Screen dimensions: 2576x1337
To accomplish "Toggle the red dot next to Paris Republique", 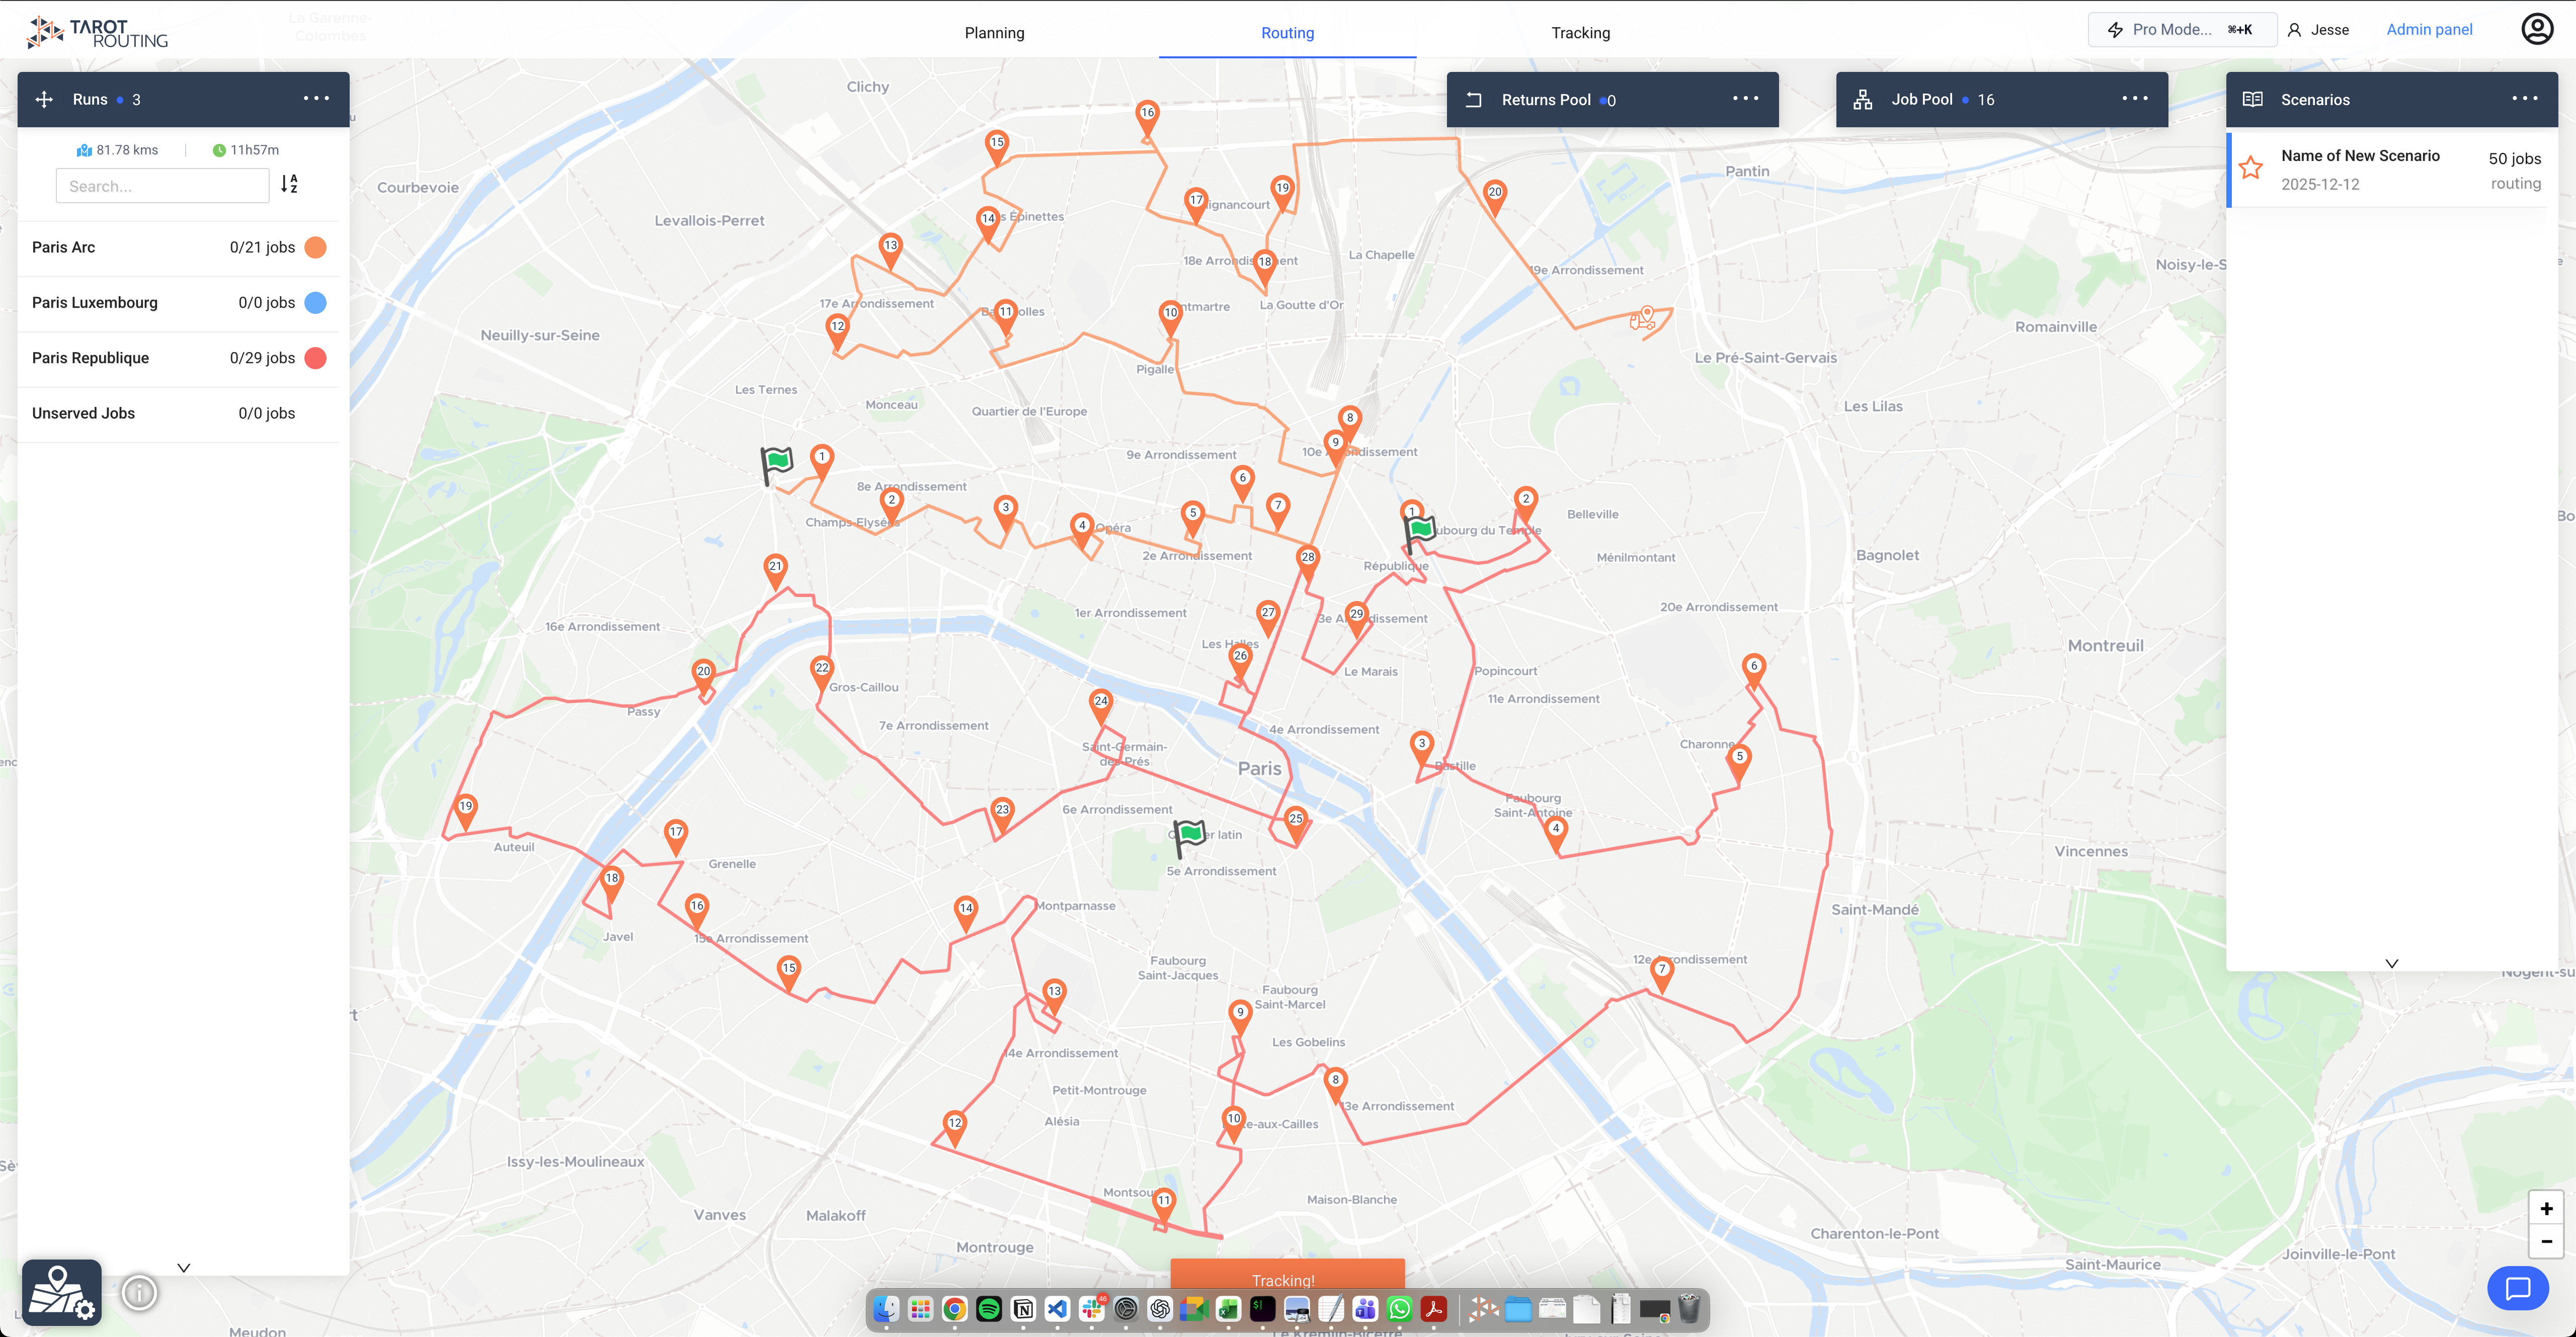I will tap(315, 357).
